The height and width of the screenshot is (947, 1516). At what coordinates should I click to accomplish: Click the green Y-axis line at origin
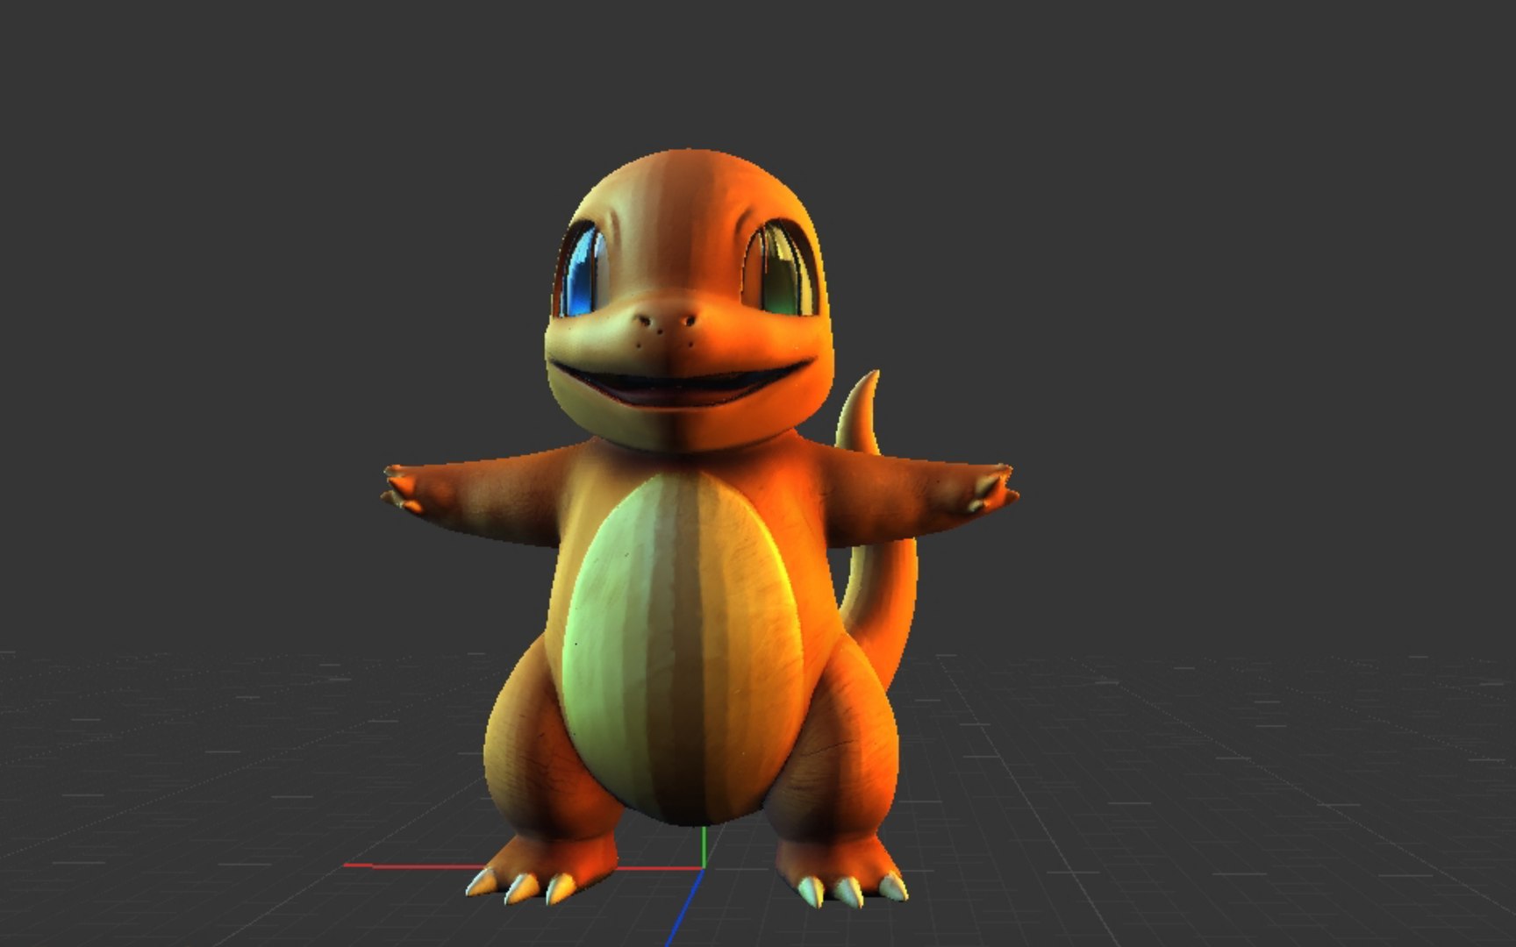pos(704,847)
